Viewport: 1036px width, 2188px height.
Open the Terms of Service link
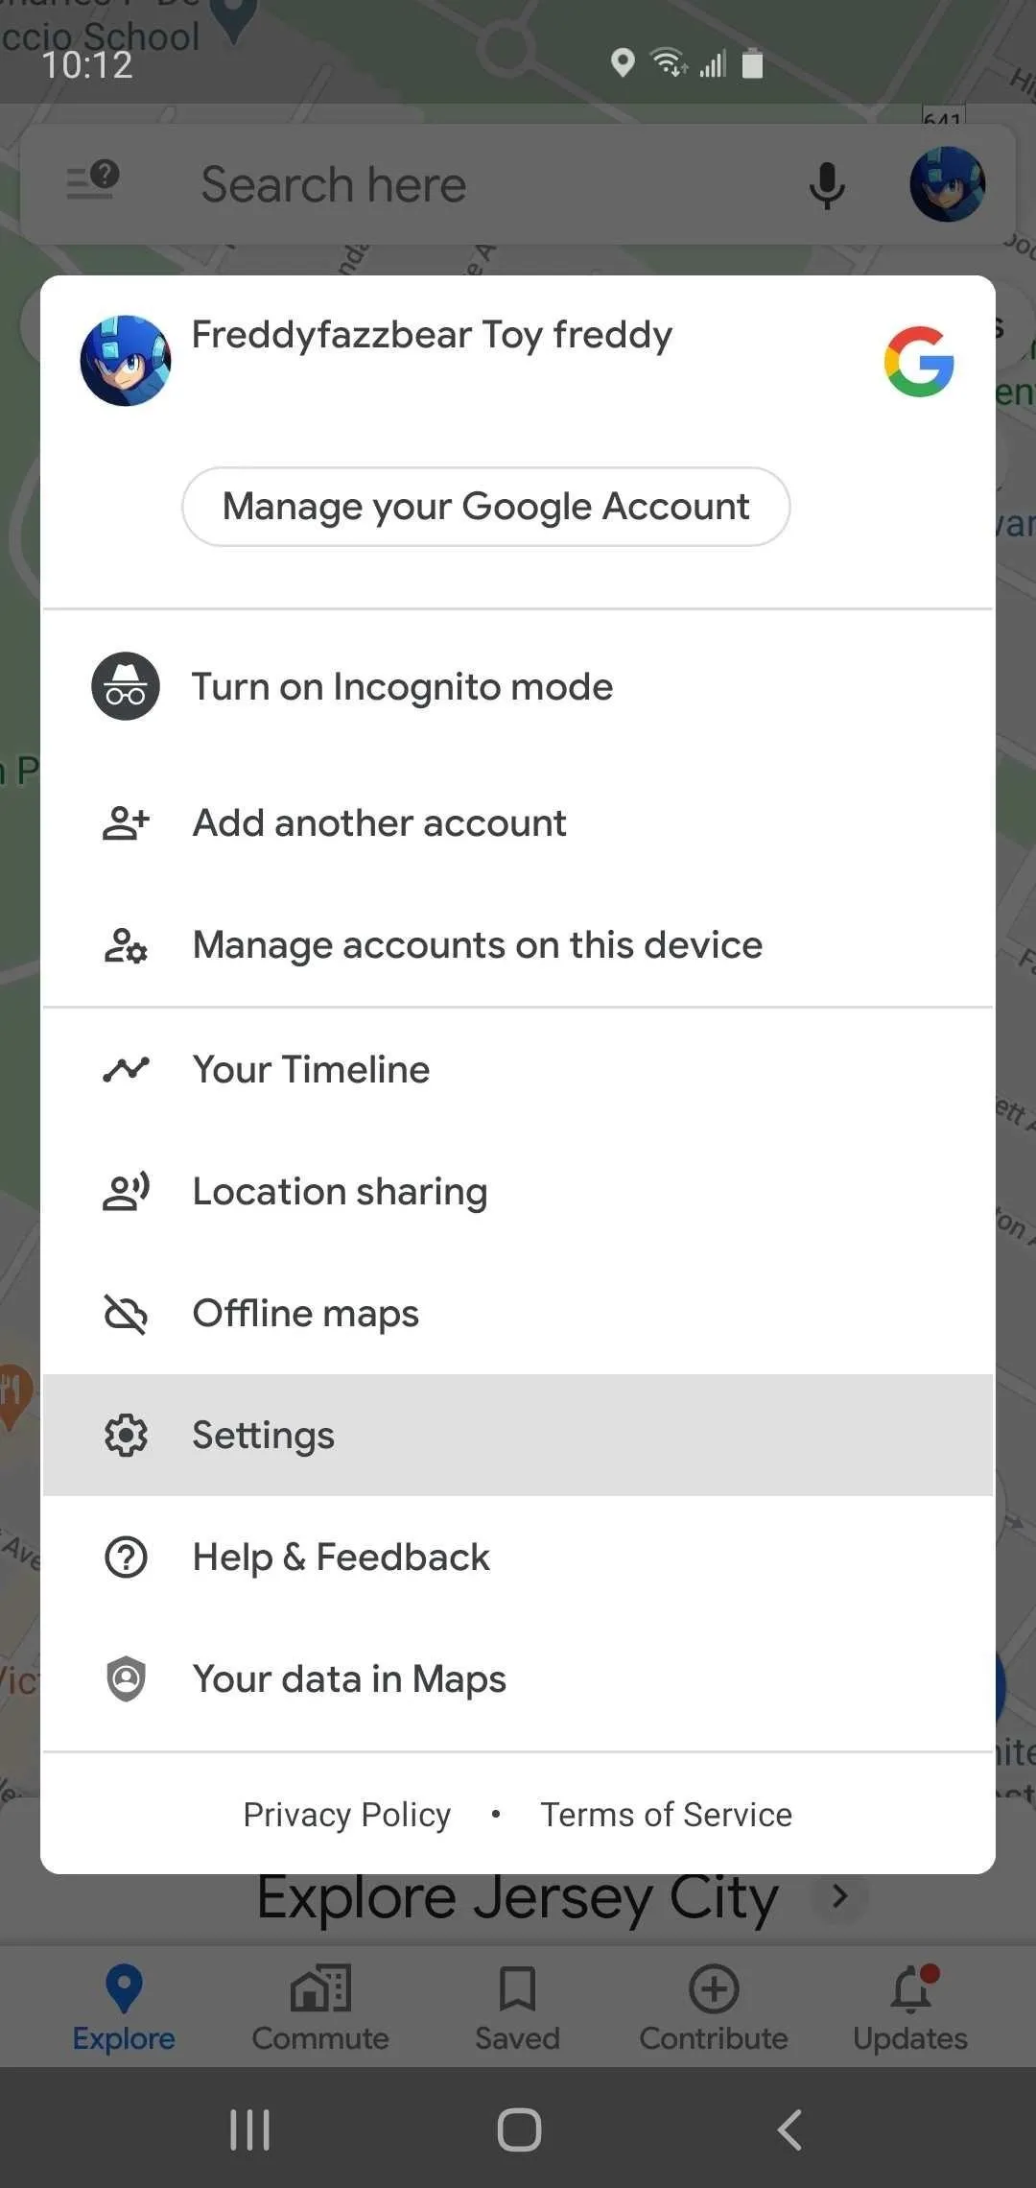tap(667, 1815)
